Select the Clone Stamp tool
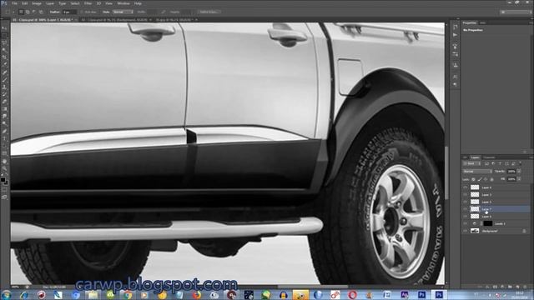Image resolution: width=534 pixels, height=300 pixels. [x=4, y=87]
